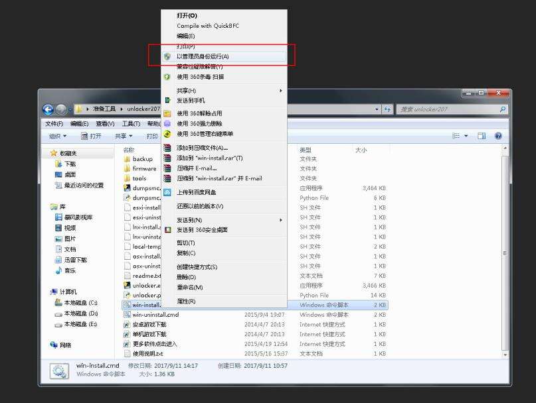Click the blue back navigation arrow

[48, 109]
